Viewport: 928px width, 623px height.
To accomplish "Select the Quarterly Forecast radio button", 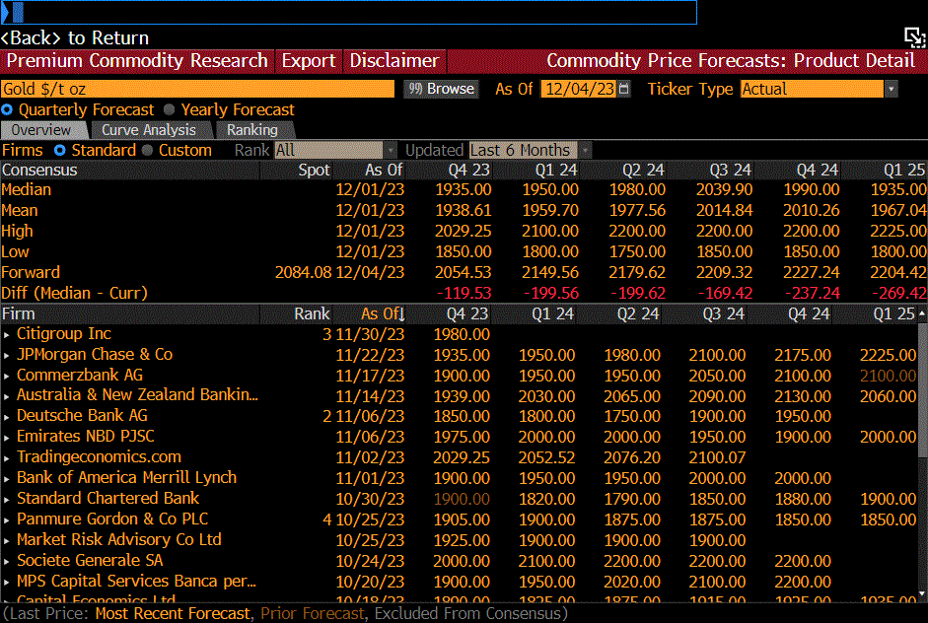I will coord(7,109).
